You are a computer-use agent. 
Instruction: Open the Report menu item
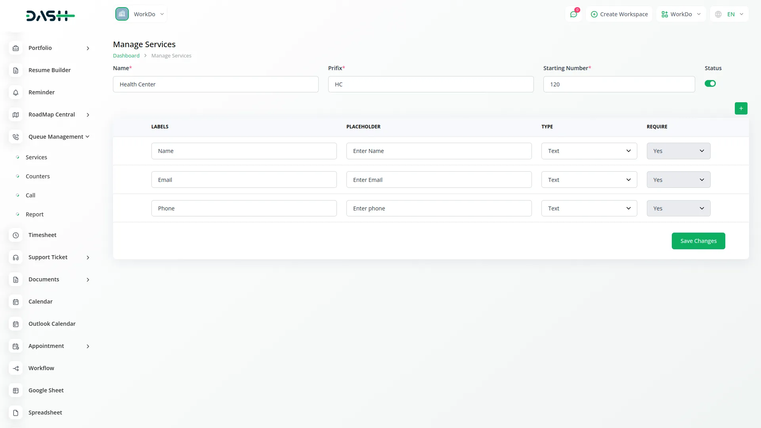pyautogui.click(x=34, y=214)
